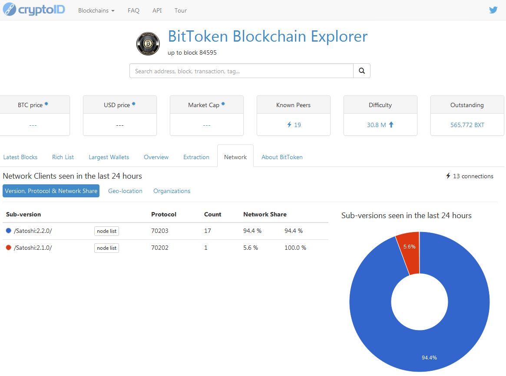506x376 pixels.
Task: Switch to the Overview tab
Action: point(156,157)
